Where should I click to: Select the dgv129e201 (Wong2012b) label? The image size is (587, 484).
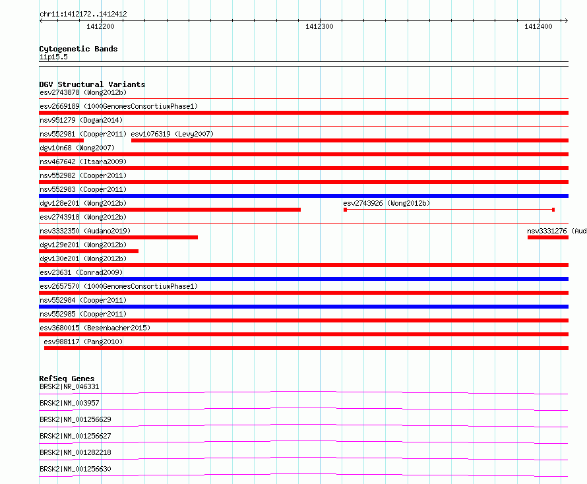[x=83, y=245]
